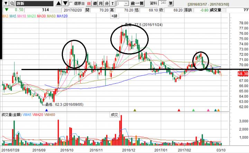Select the MA20 moving average legend
This screenshot has width=249, height=153.
[31, 16]
